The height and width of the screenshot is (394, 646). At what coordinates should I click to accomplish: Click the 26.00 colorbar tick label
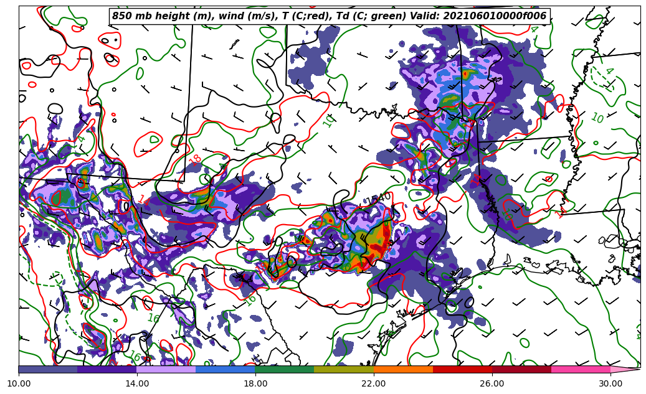click(492, 384)
